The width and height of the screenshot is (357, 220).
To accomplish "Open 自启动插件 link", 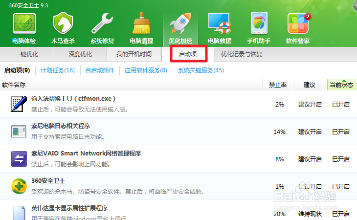I will coord(100,70).
